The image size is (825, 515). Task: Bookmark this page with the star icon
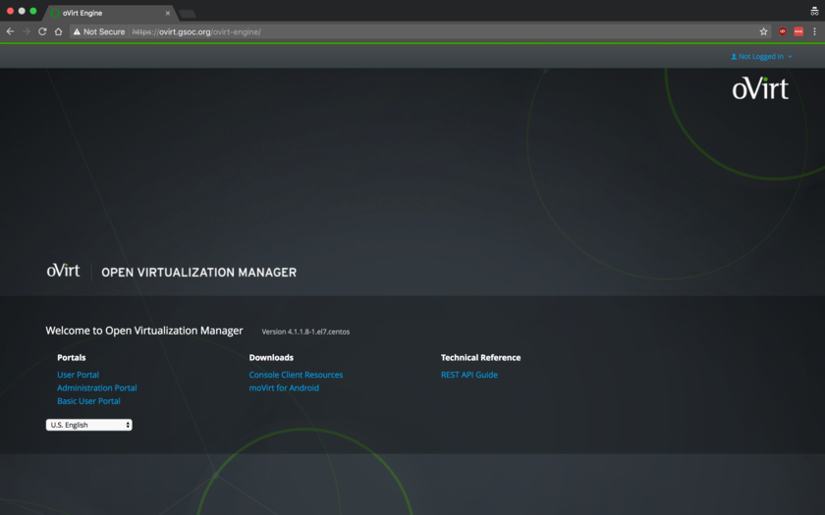[763, 31]
